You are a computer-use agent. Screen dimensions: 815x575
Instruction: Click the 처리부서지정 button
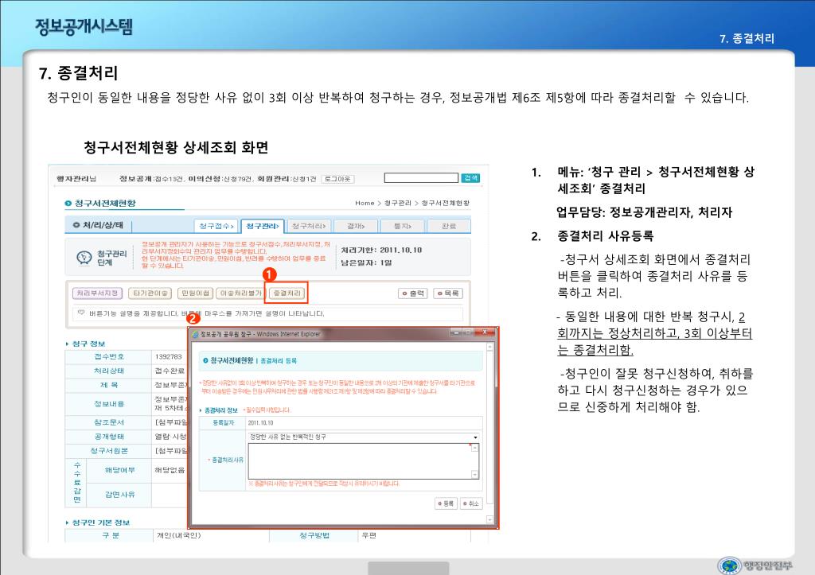[97, 293]
